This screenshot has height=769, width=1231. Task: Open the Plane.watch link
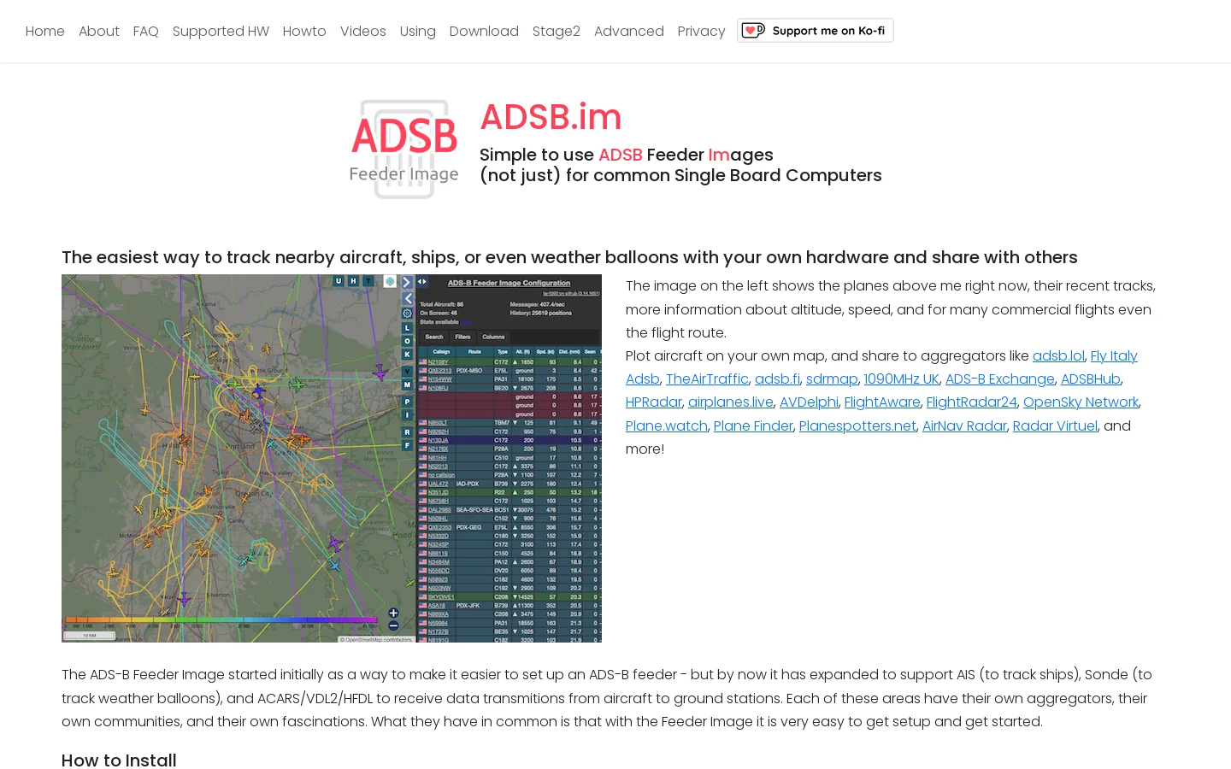(x=667, y=426)
